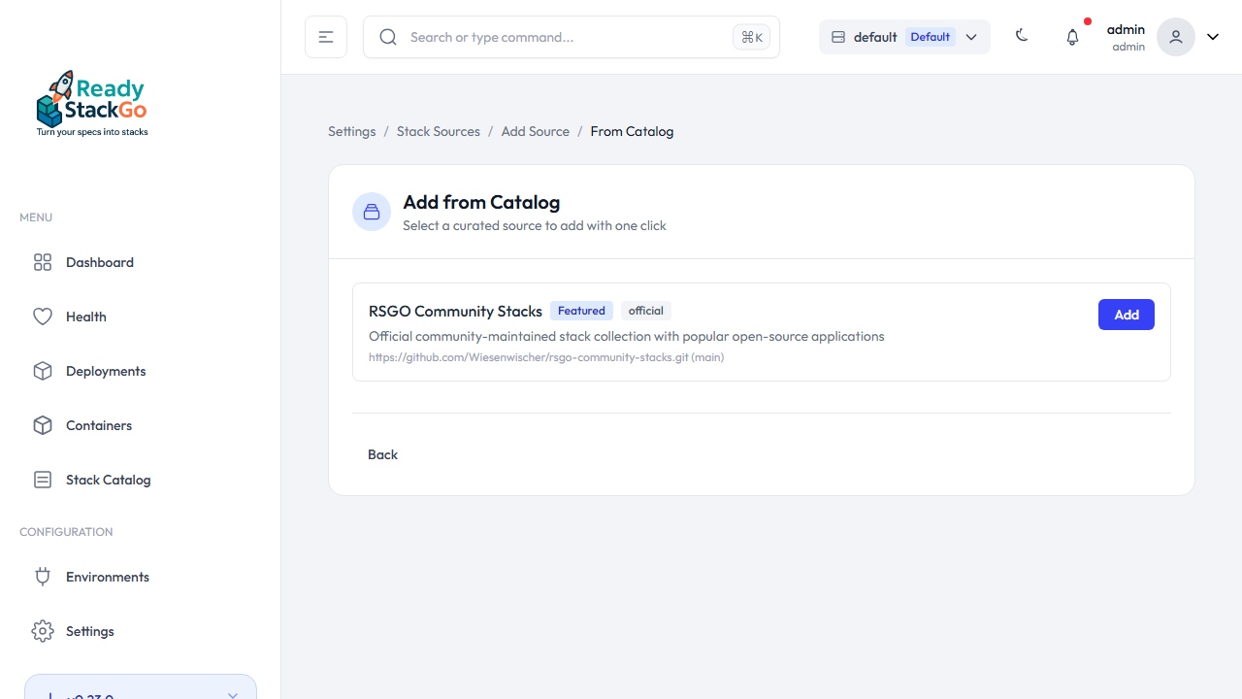Add the RSGO Community Stacks source
1242x699 pixels.
[x=1126, y=315]
